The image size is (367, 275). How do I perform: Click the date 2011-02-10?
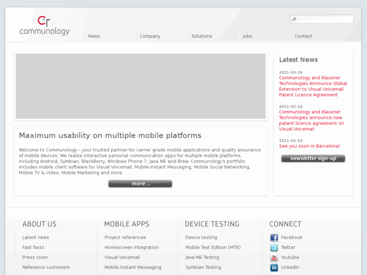click(x=291, y=141)
